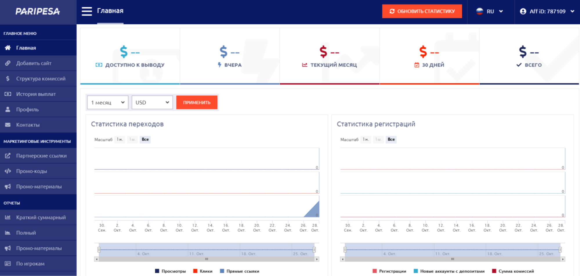Viewport: 580px width, 276px height.
Task: Toggle Регистрации series in registrations legend
Action: (389, 271)
